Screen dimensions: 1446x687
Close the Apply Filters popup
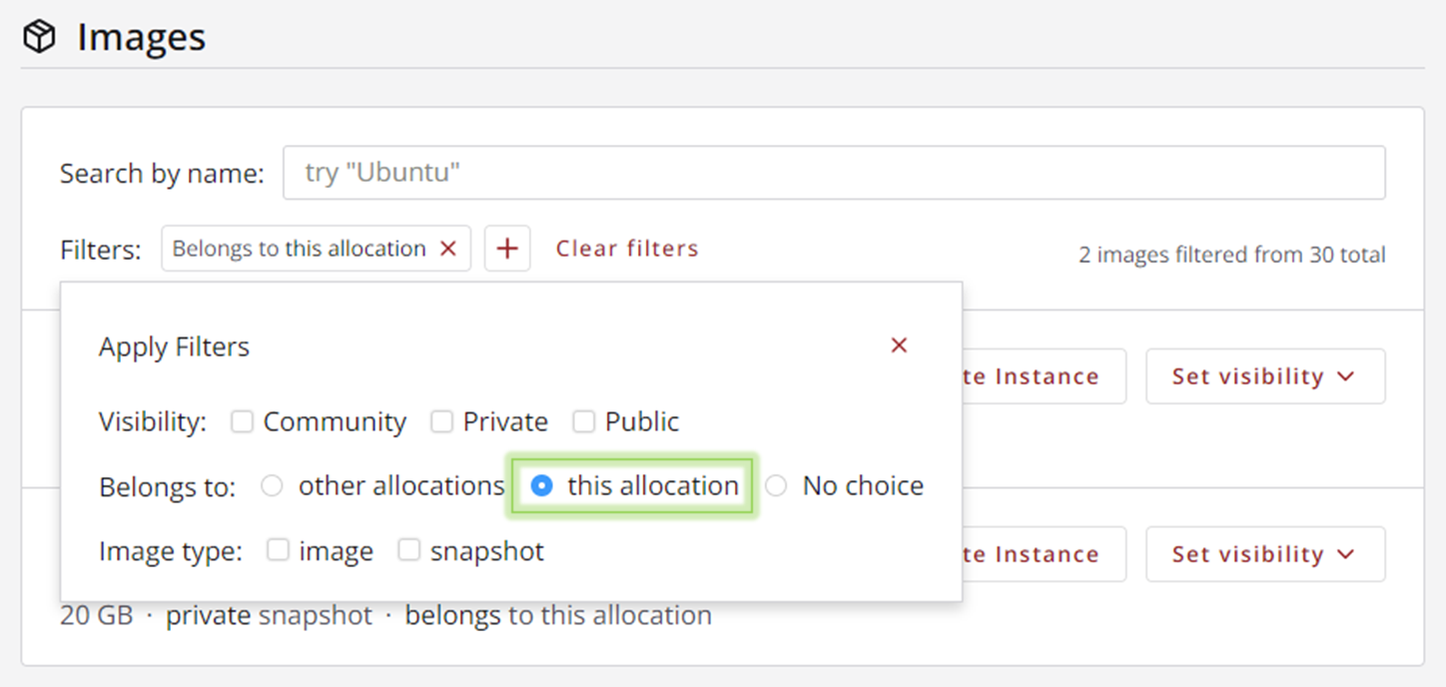(899, 345)
